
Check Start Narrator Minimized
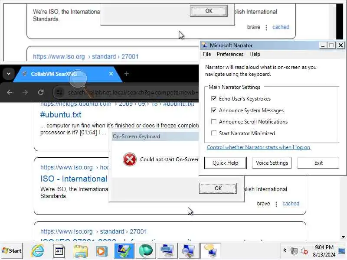[213, 133]
